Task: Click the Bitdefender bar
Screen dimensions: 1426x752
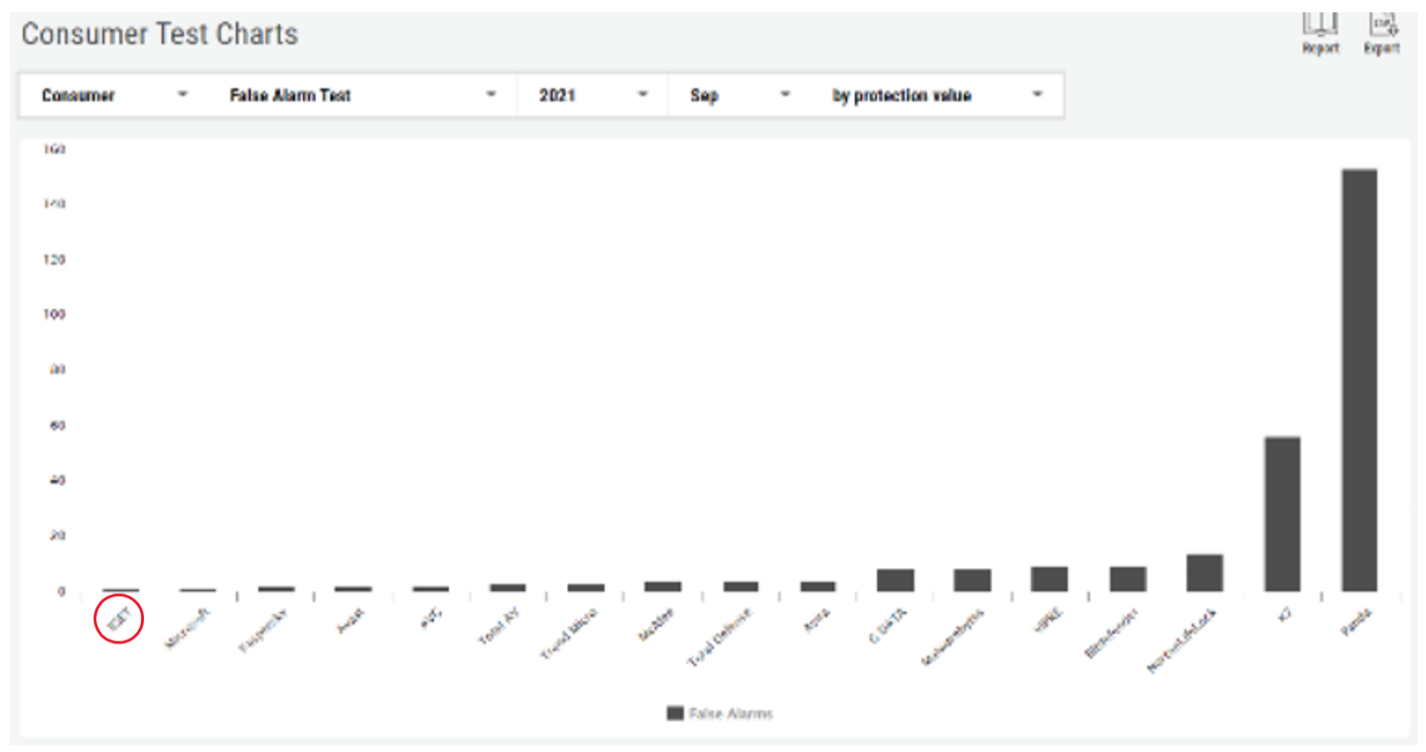Action: point(1128,579)
